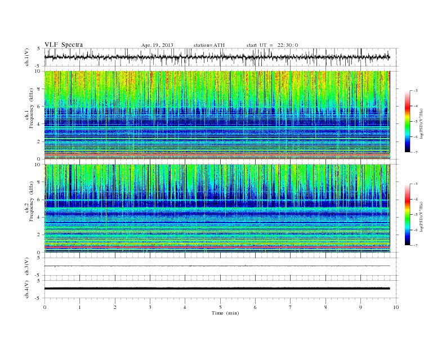Click the "5" time axis tick label
The height and width of the screenshot is (345, 446).
[220, 307]
